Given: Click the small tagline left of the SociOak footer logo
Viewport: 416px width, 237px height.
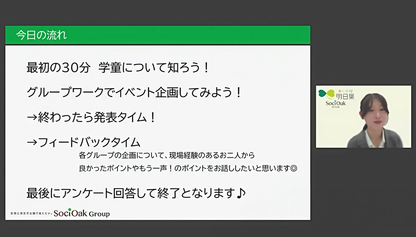Looking at the screenshot, I should [31, 213].
